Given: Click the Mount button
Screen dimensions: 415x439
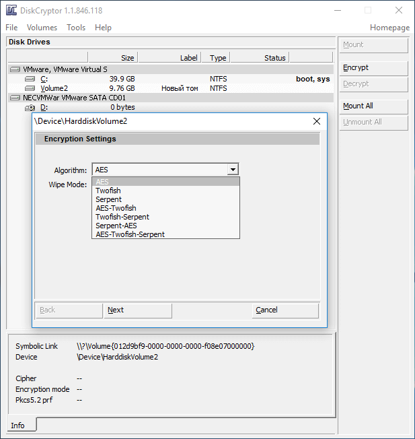Looking at the screenshot, I should click(374, 45).
